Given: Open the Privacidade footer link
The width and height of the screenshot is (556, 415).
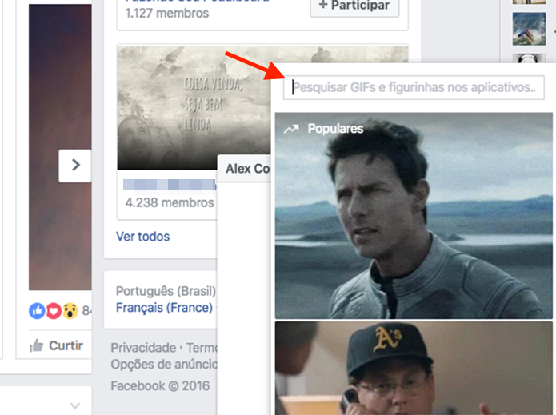Looking at the screenshot, I should [x=143, y=348].
